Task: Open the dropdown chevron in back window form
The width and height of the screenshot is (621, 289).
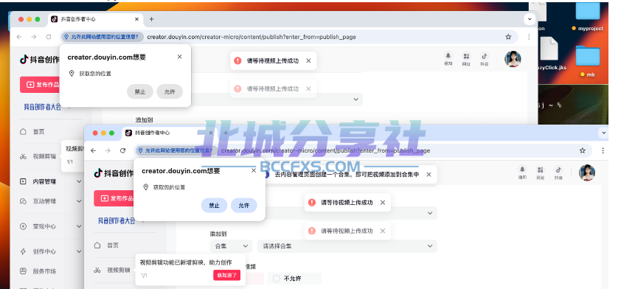Action: pos(355,100)
